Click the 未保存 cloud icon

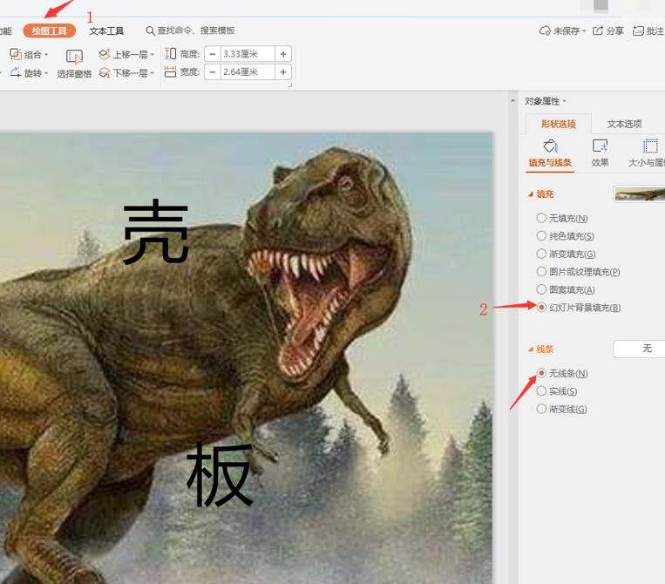pyautogui.click(x=545, y=31)
